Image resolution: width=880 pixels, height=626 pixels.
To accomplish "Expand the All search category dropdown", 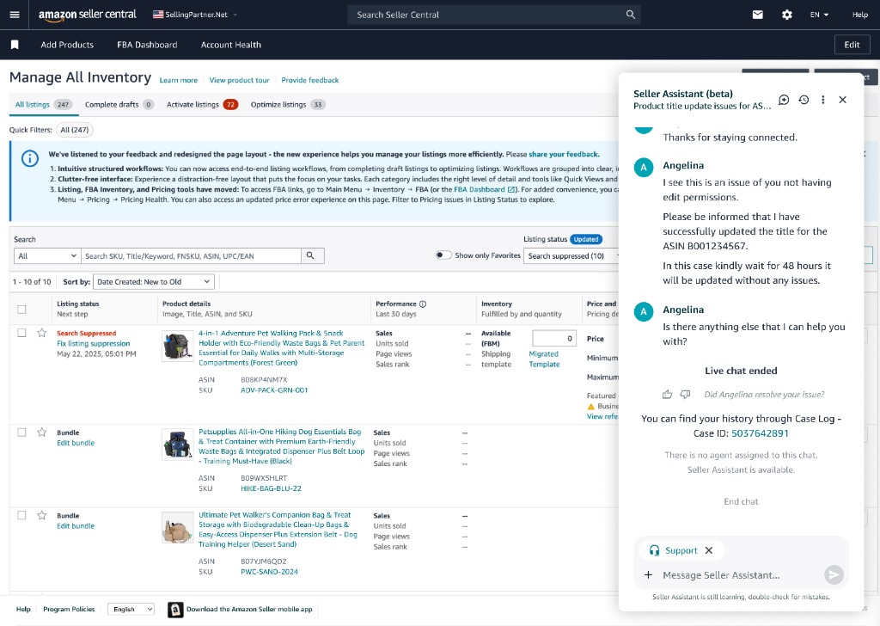I will click(x=46, y=255).
